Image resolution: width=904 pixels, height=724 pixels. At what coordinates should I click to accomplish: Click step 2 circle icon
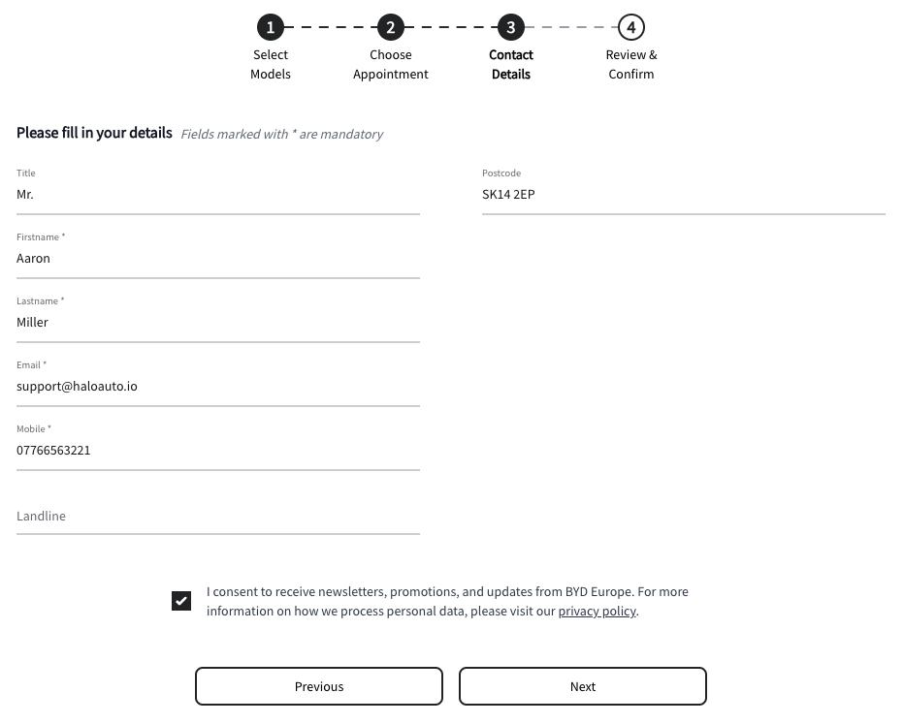coord(391,27)
